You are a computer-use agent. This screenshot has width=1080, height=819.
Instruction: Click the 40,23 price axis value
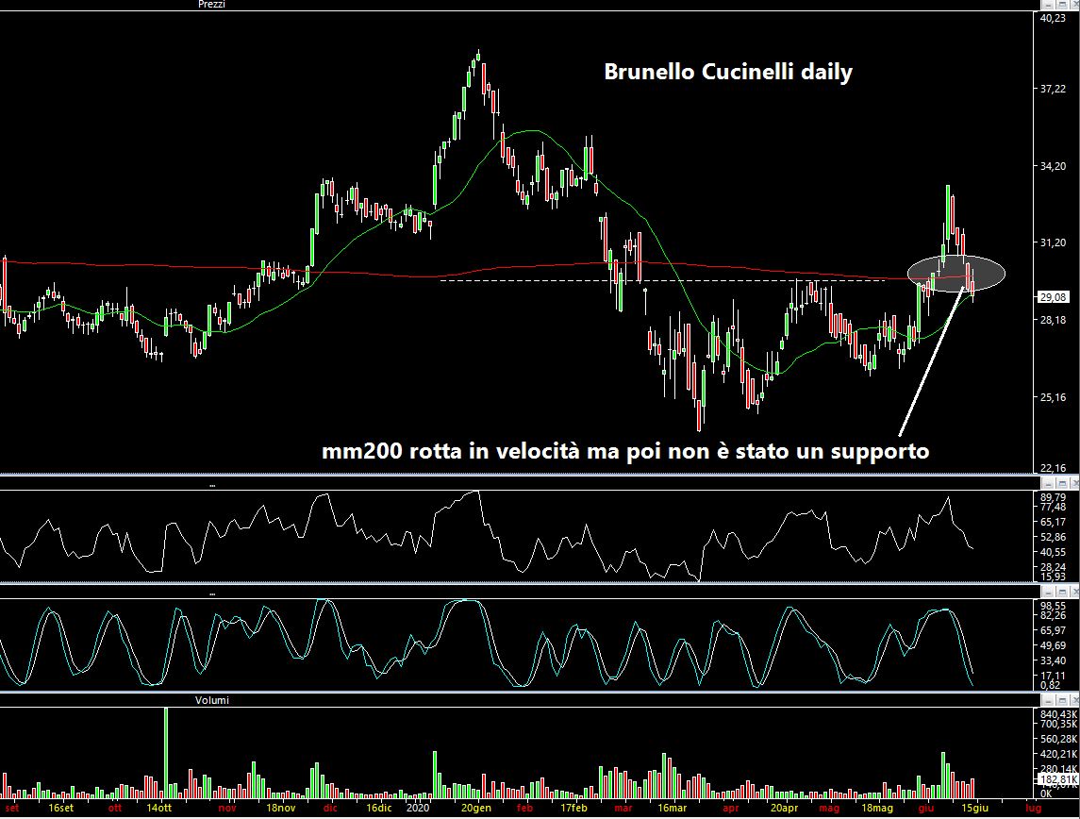[1054, 19]
